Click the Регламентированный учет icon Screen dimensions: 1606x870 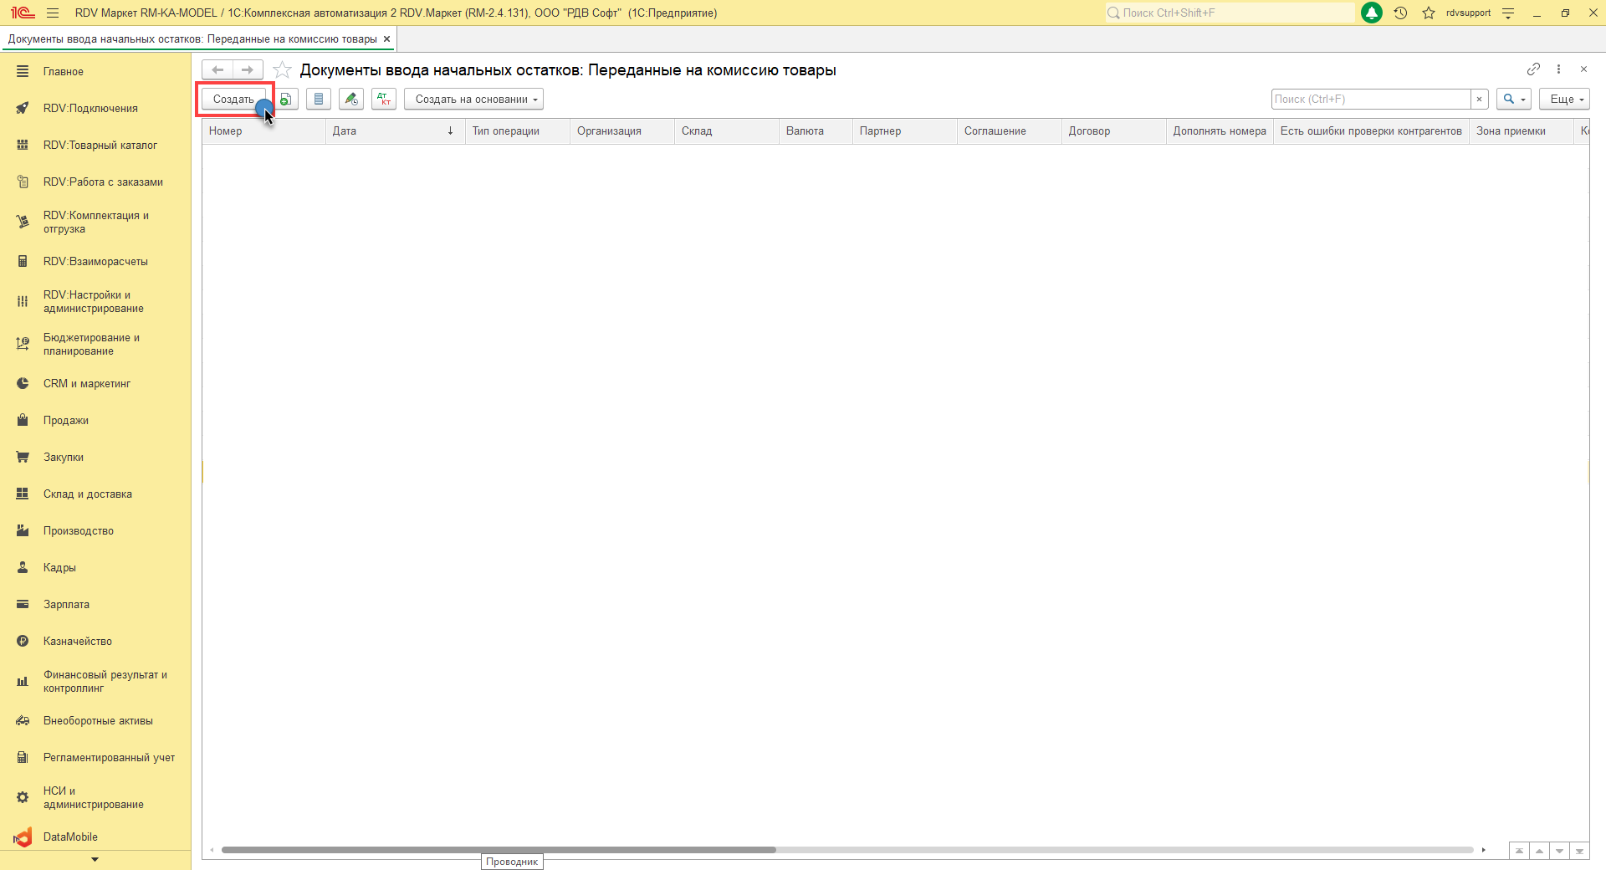(23, 757)
